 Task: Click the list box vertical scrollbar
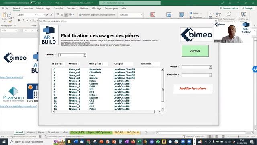[x=163, y=89]
